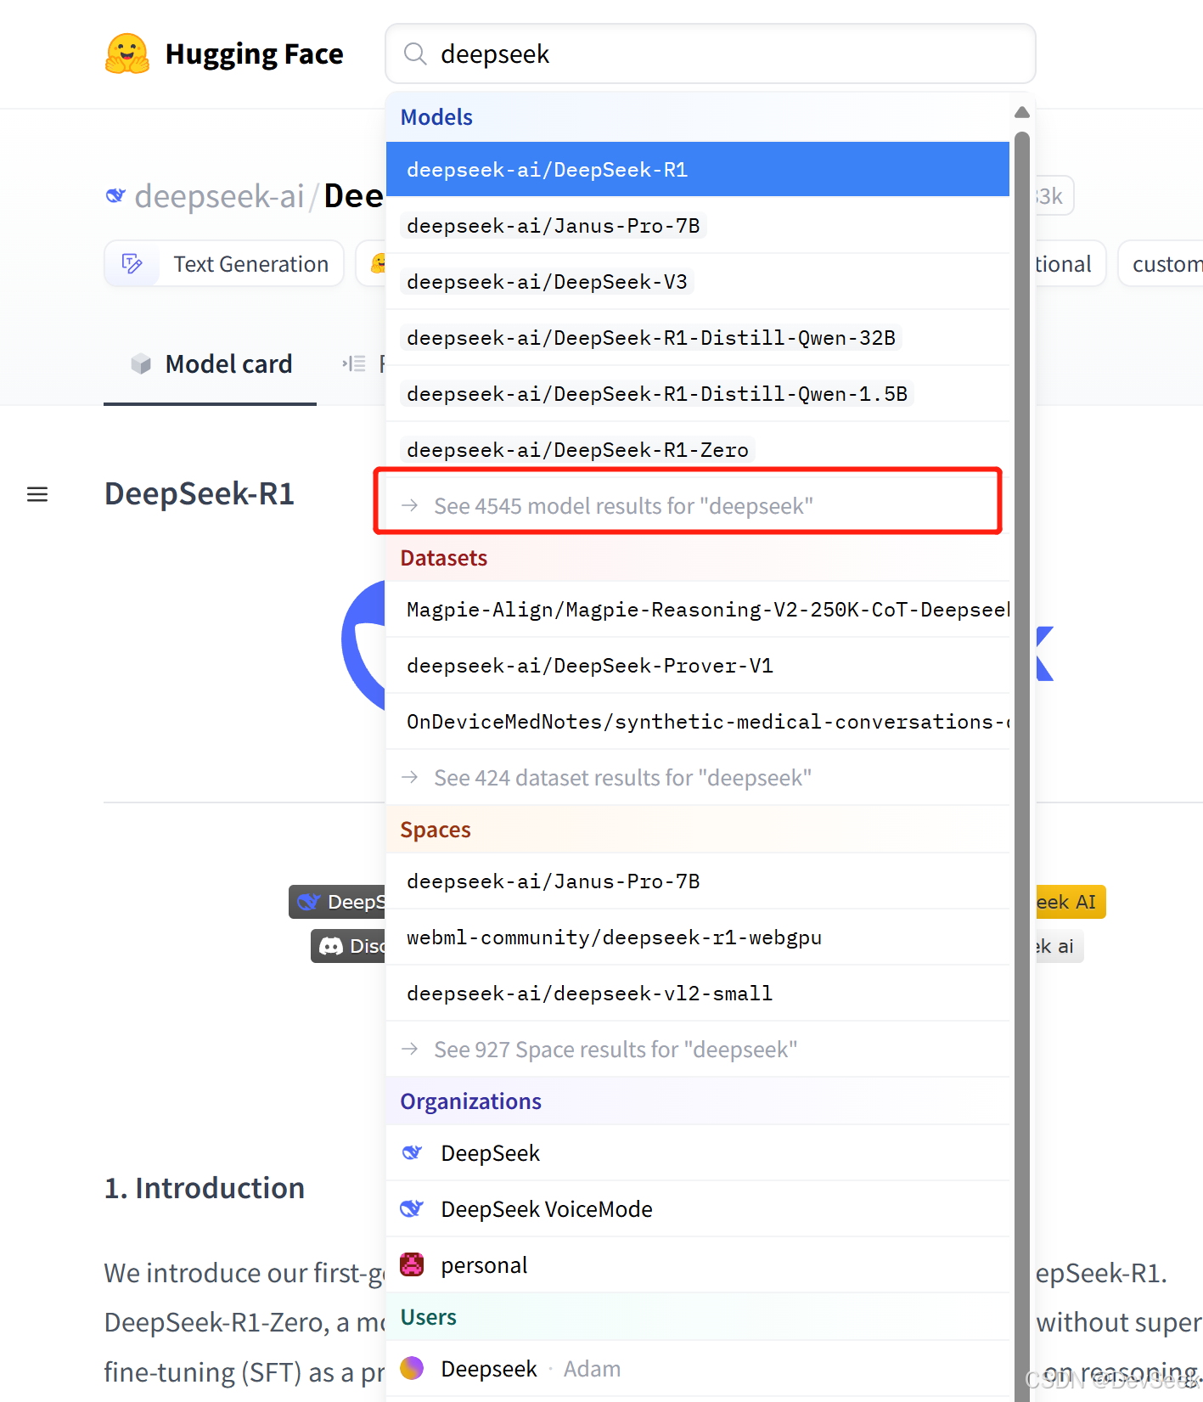Select deepseek-ai/DeepSeek-R1-Zero model result
The width and height of the screenshot is (1203, 1402).
click(x=698, y=449)
